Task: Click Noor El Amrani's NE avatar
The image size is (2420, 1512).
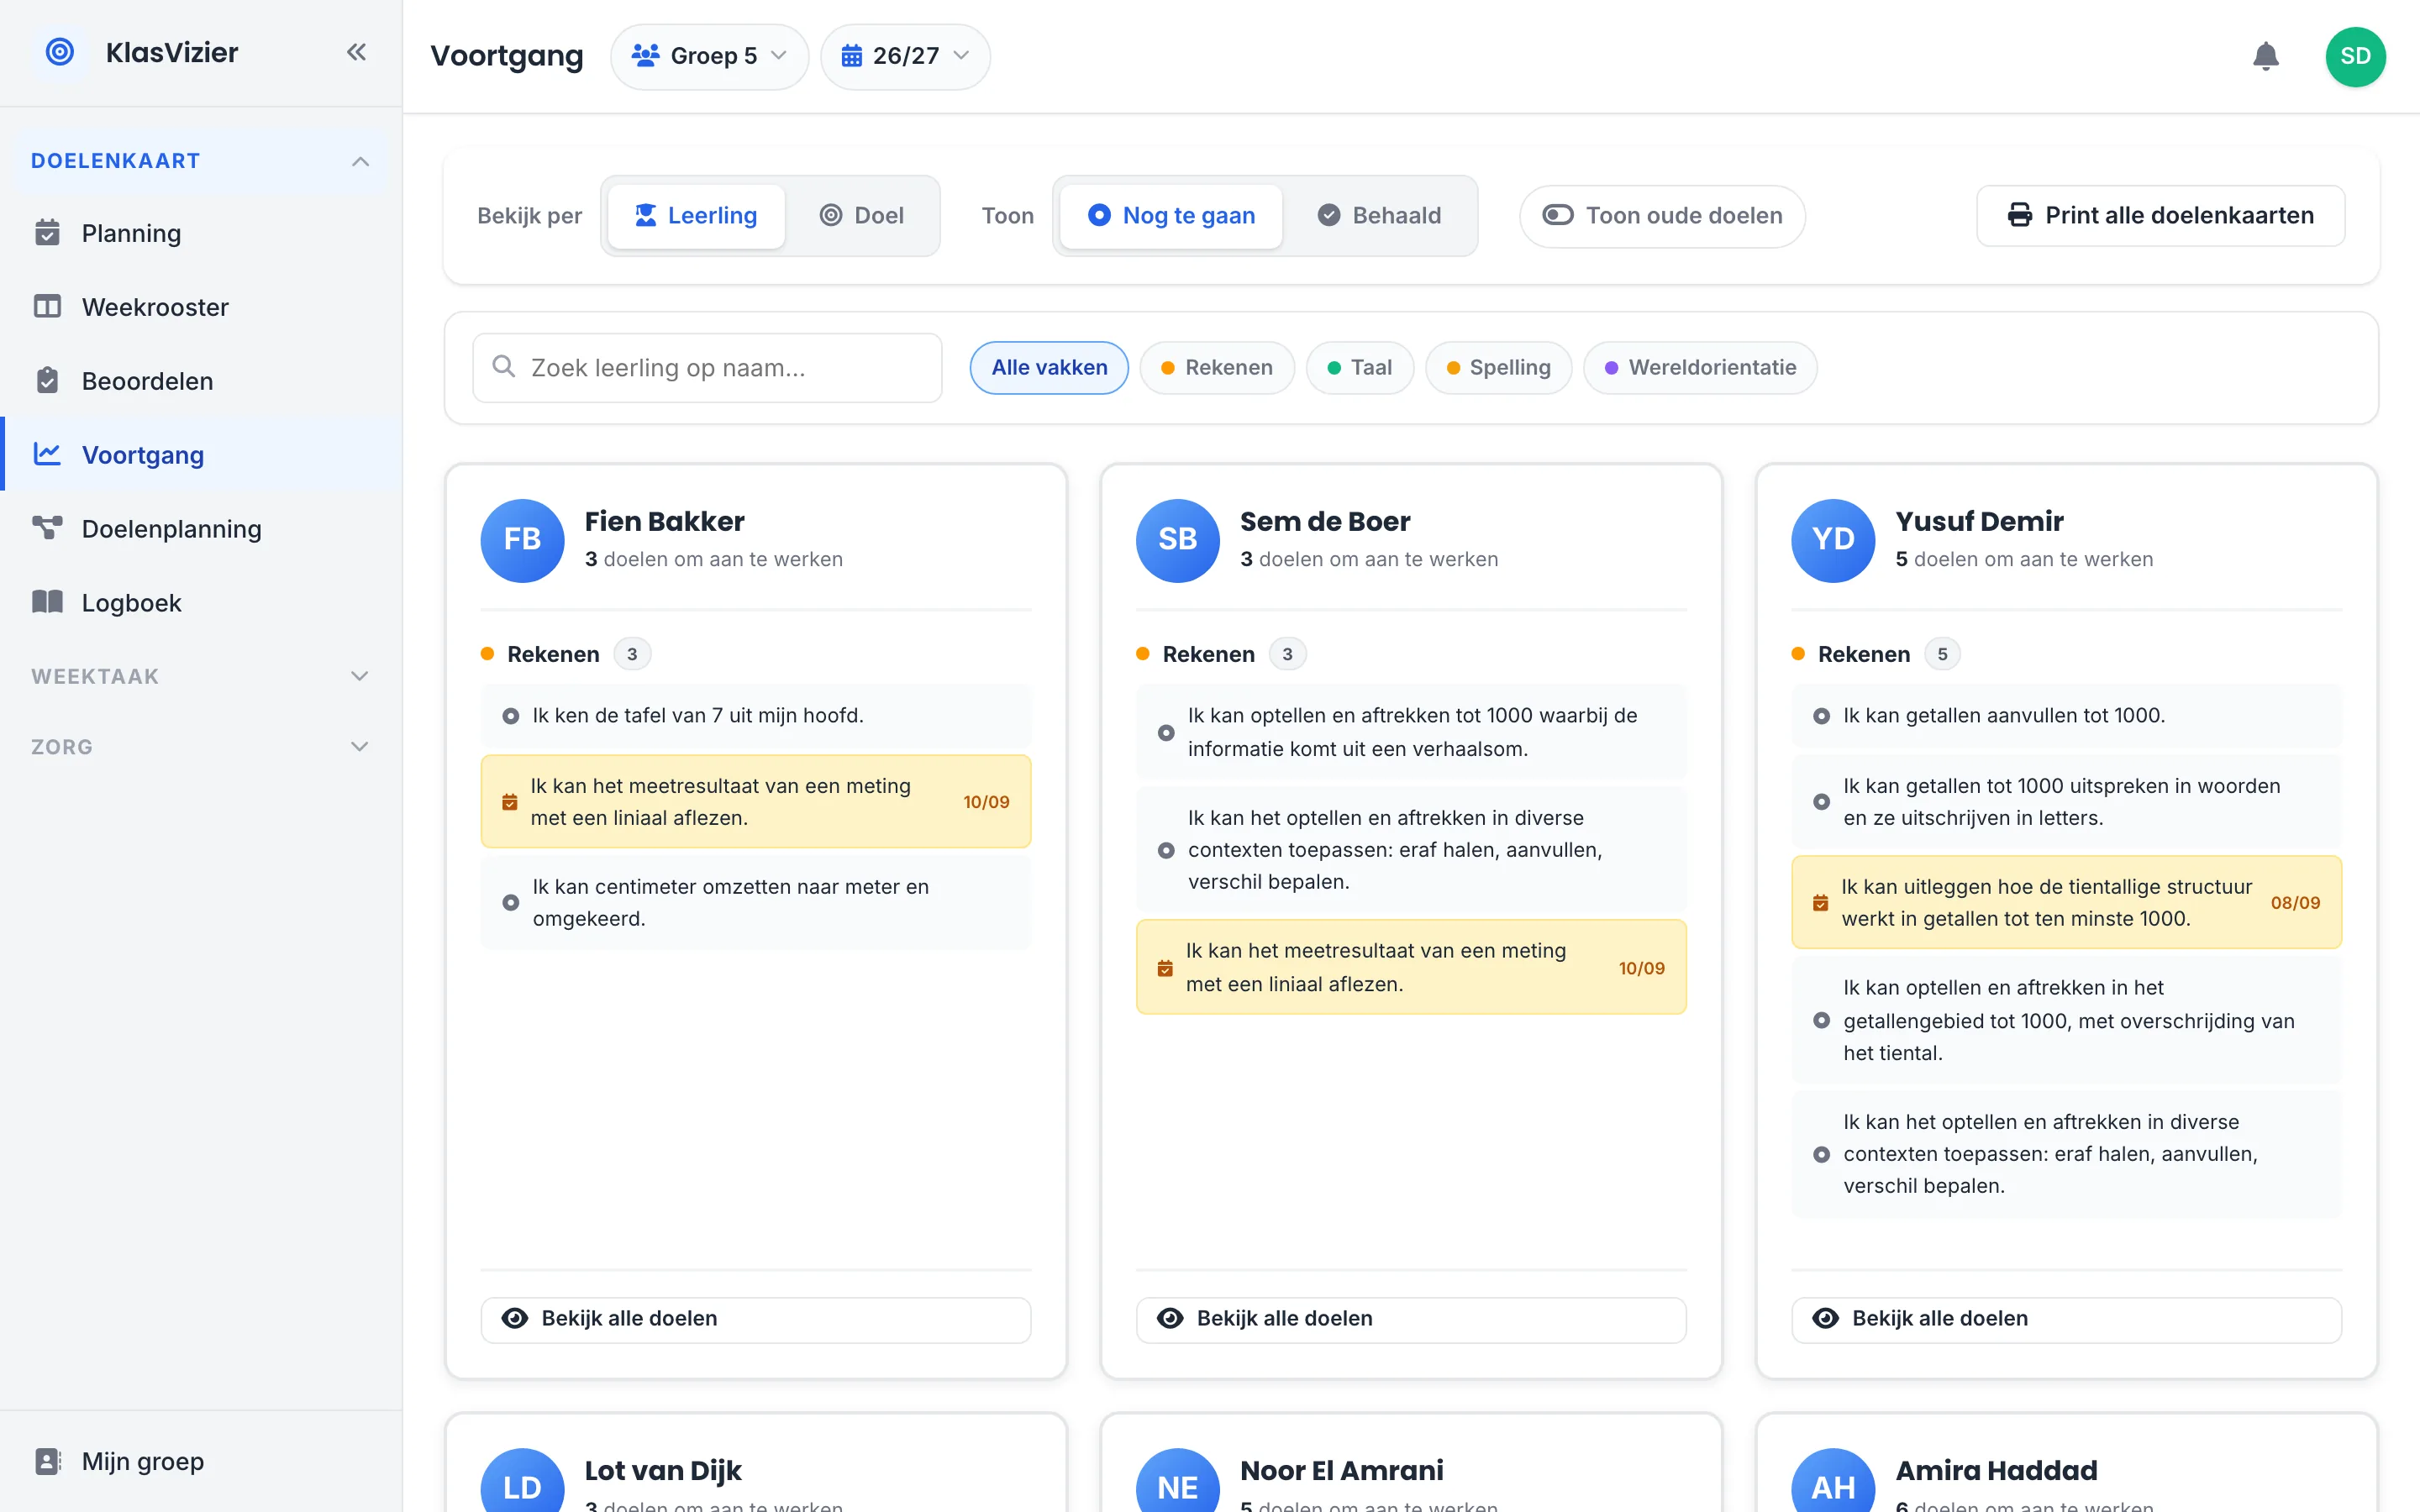Action: [x=1177, y=1482]
